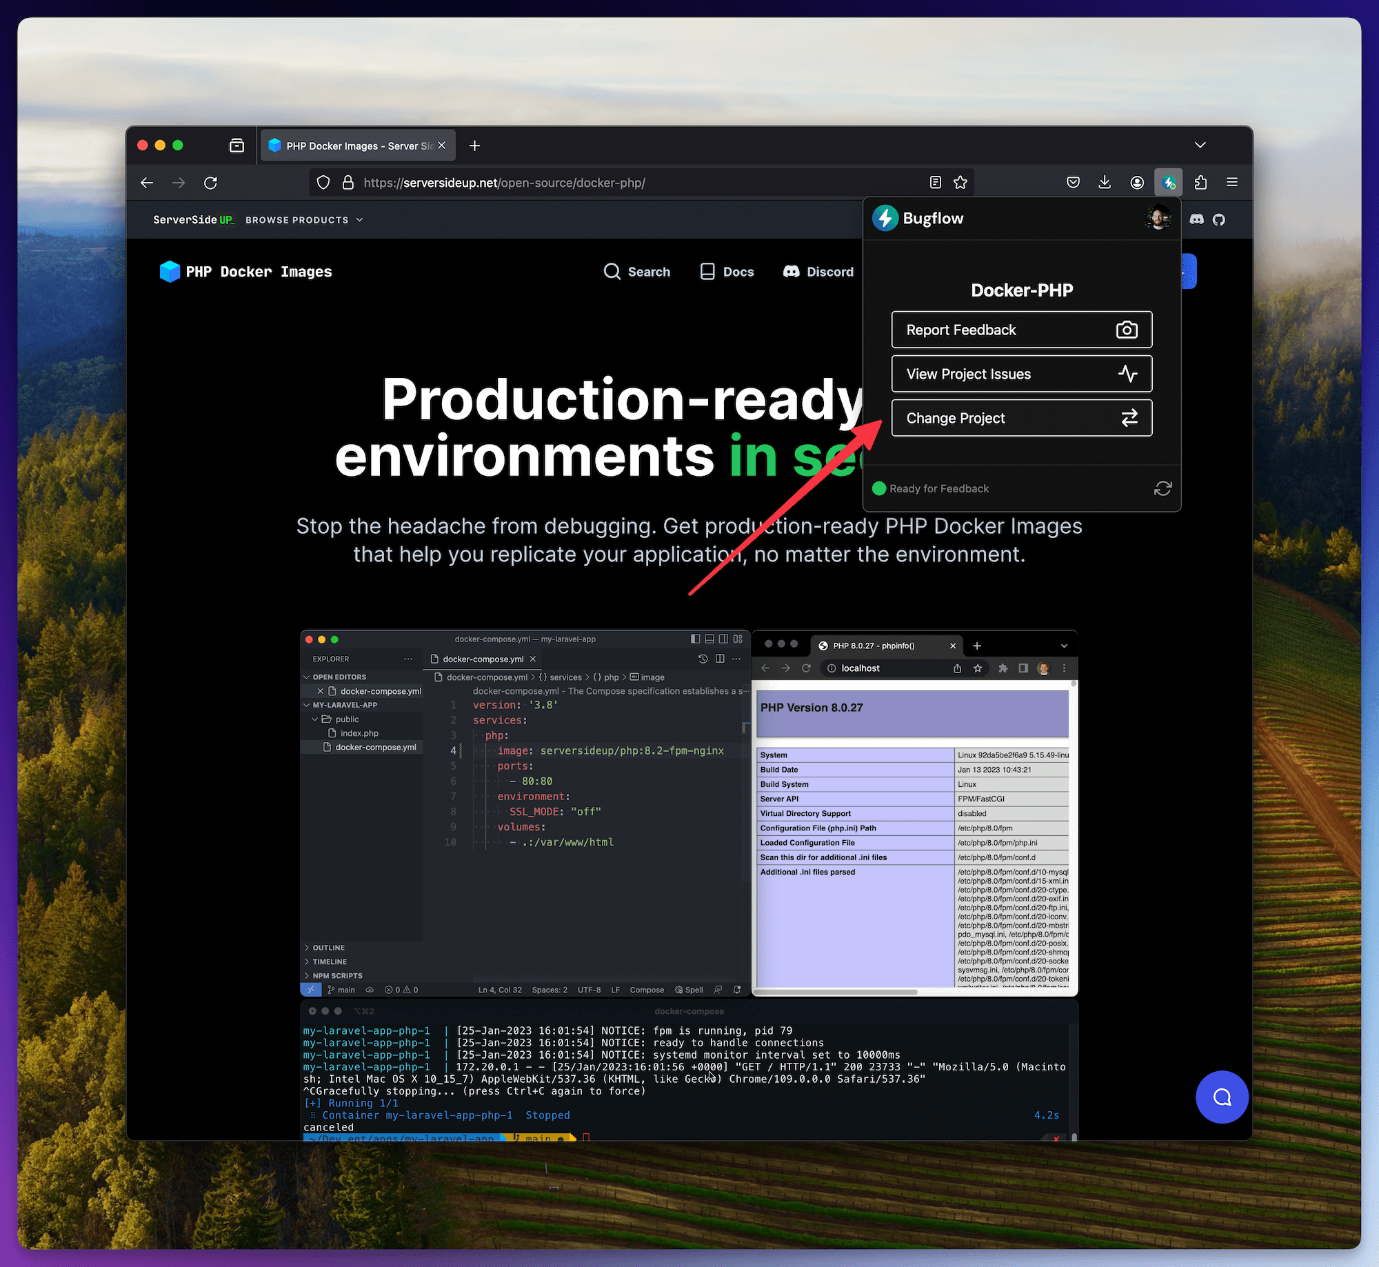Bookmark page with the star icon
Viewport: 1379px width, 1267px height.
960,183
